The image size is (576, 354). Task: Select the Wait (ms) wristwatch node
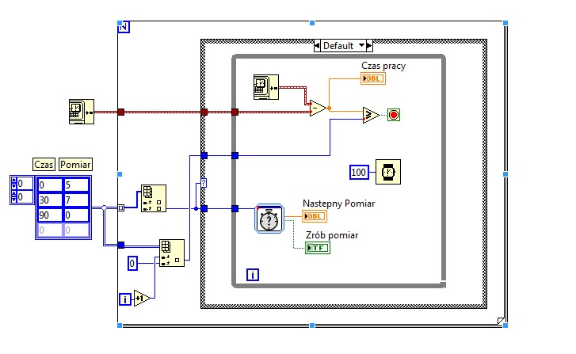(388, 172)
